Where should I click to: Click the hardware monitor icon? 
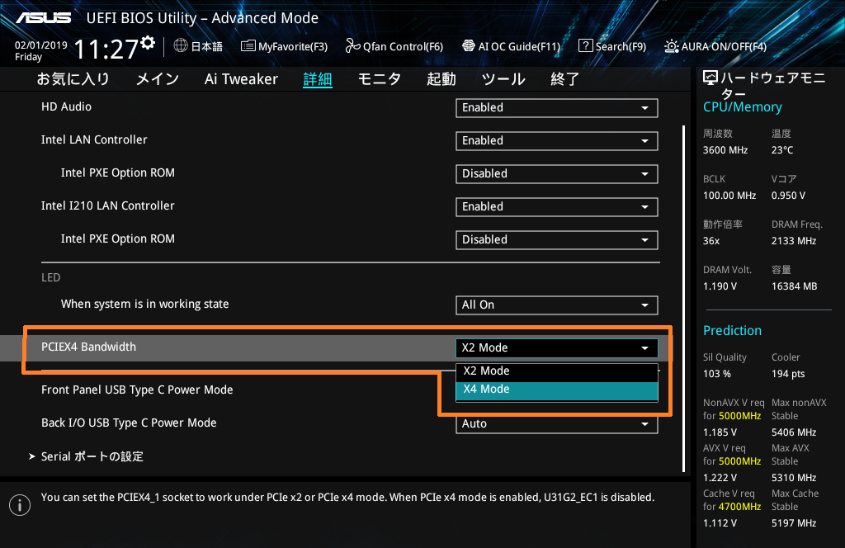[710, 78]
